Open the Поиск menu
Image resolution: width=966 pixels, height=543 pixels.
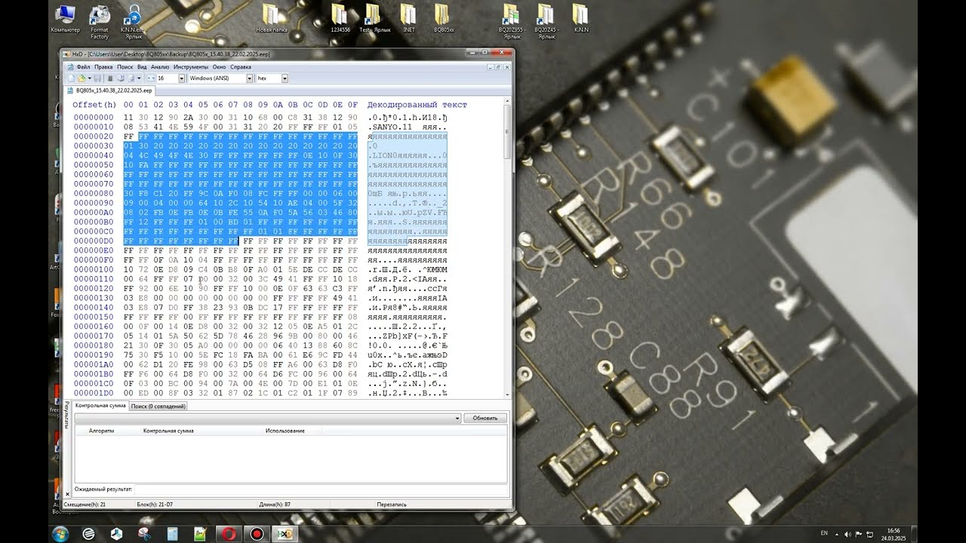tap(125, 67)
